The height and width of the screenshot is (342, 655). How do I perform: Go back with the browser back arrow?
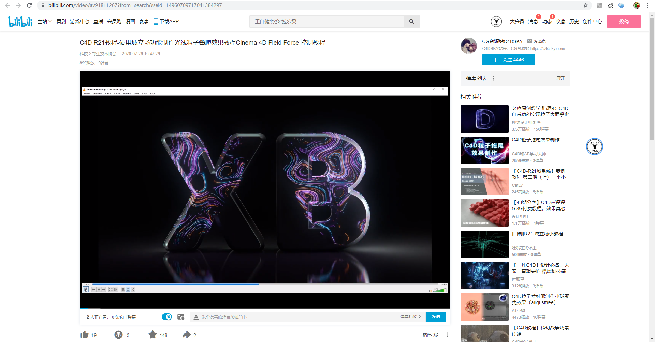point(8,5)
